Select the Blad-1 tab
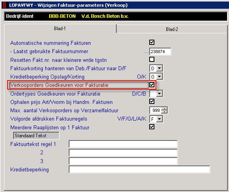This screenshot has width=229, height=192. [x=60, y=29]
